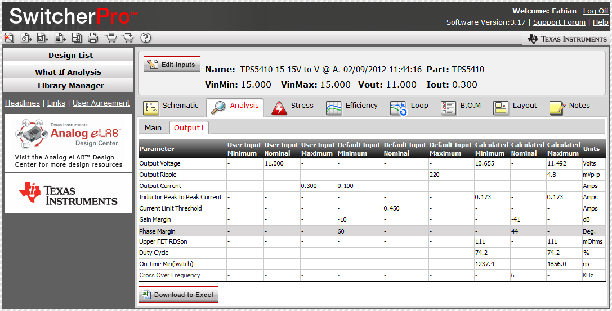612x311 pixels.
Task: Click the Loop plot icon
Action: point(399,108)
